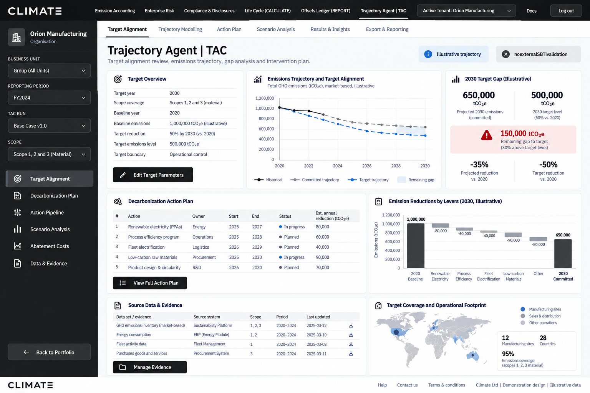Go to Results & Insights tab
The image size is (590, 393).
330,29
